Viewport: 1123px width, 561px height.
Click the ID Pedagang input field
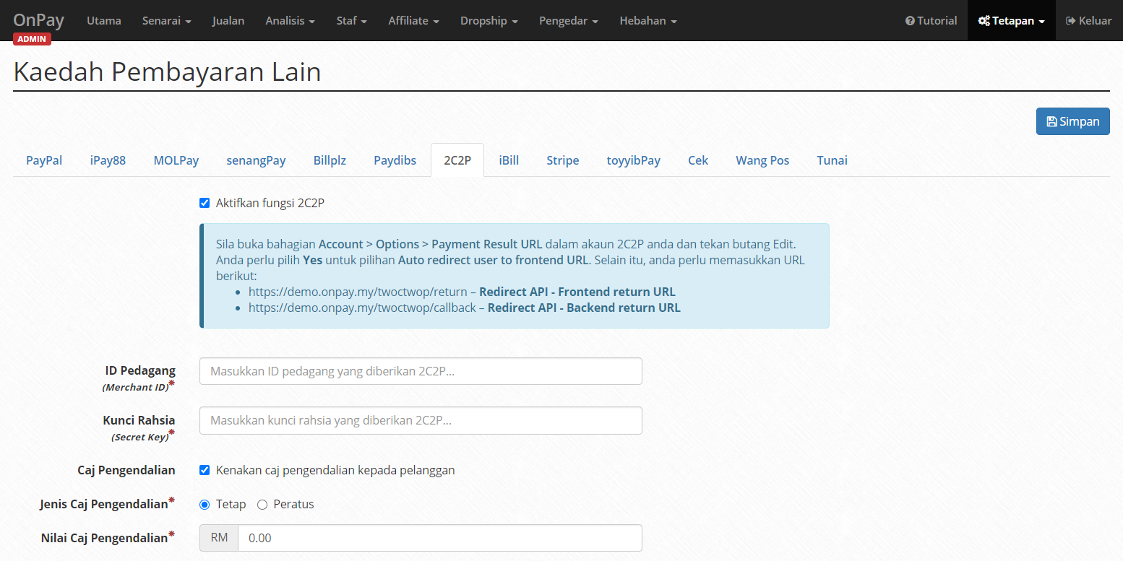421,371
